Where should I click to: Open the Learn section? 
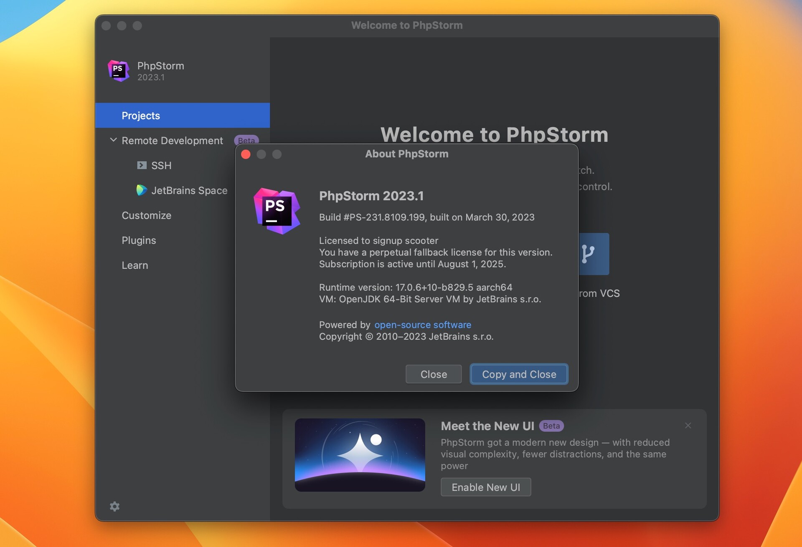pos(135,265)
